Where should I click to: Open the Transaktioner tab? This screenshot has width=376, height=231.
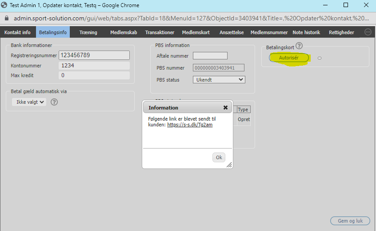[x=160, y=32]
